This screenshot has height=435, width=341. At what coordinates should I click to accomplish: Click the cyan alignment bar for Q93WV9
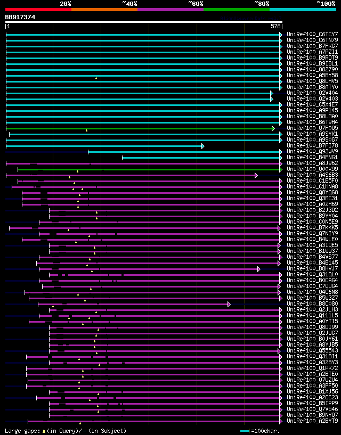184,152
